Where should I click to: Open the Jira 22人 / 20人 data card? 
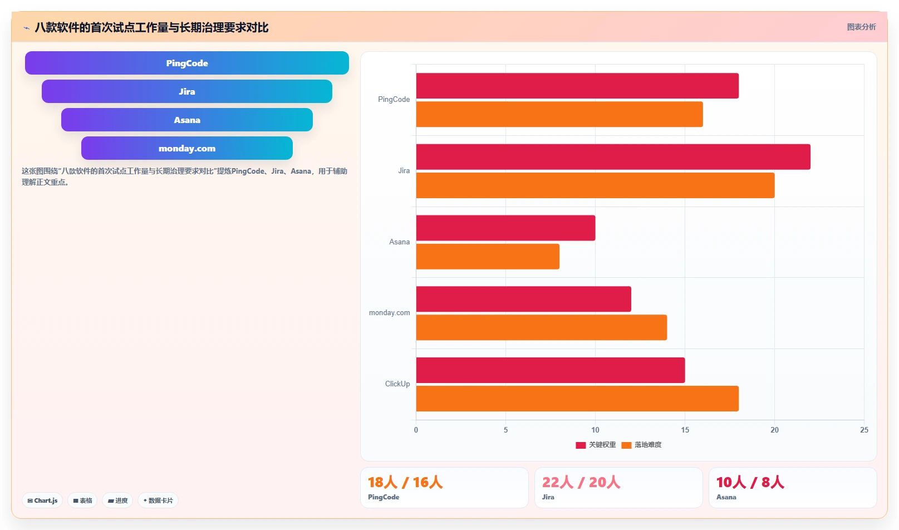[618, 488]
